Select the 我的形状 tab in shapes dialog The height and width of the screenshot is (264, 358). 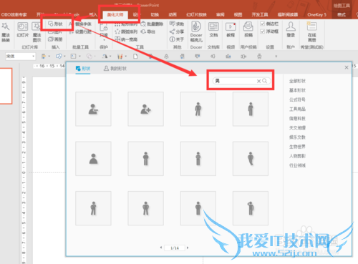(115, 69)
